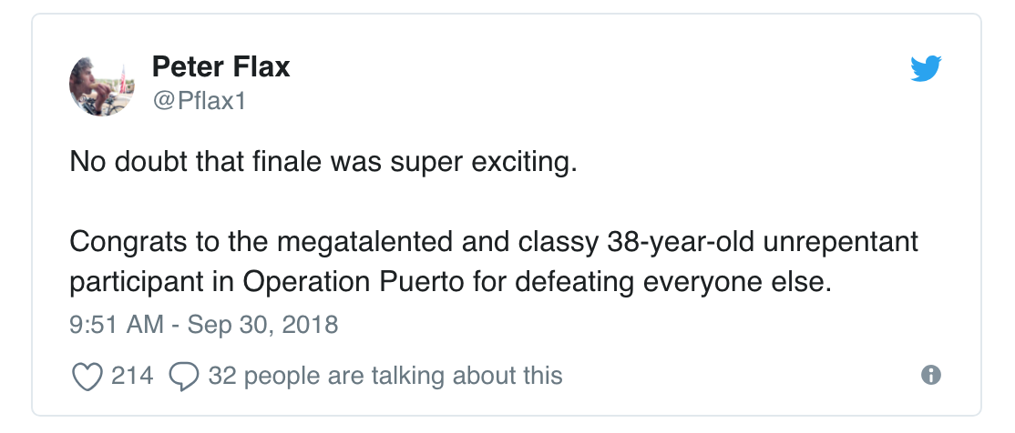Open replies via the speech bubble icon
1015x433 pixels.
(x=184, y=376)
